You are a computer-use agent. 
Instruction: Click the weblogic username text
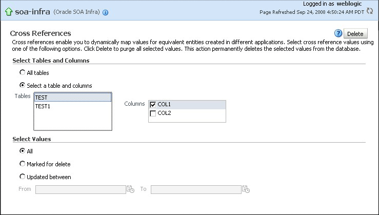tap(349, 4)
